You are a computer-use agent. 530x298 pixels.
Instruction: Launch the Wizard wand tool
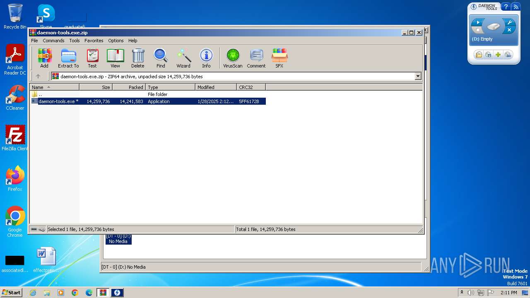(183, 58)
